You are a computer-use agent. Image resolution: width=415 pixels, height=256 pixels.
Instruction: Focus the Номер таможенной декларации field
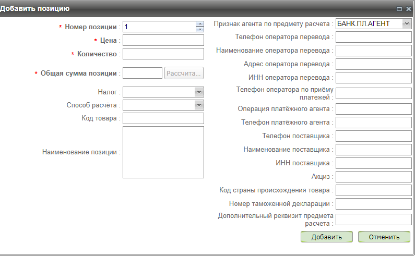pos(373,204)
